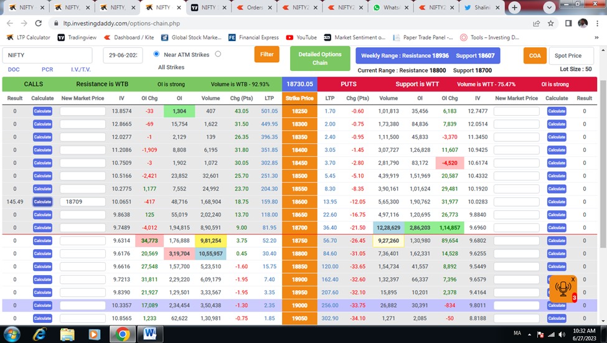Open the 29-06-2023 expiry date field
The image size is (607, 343).
123,55
